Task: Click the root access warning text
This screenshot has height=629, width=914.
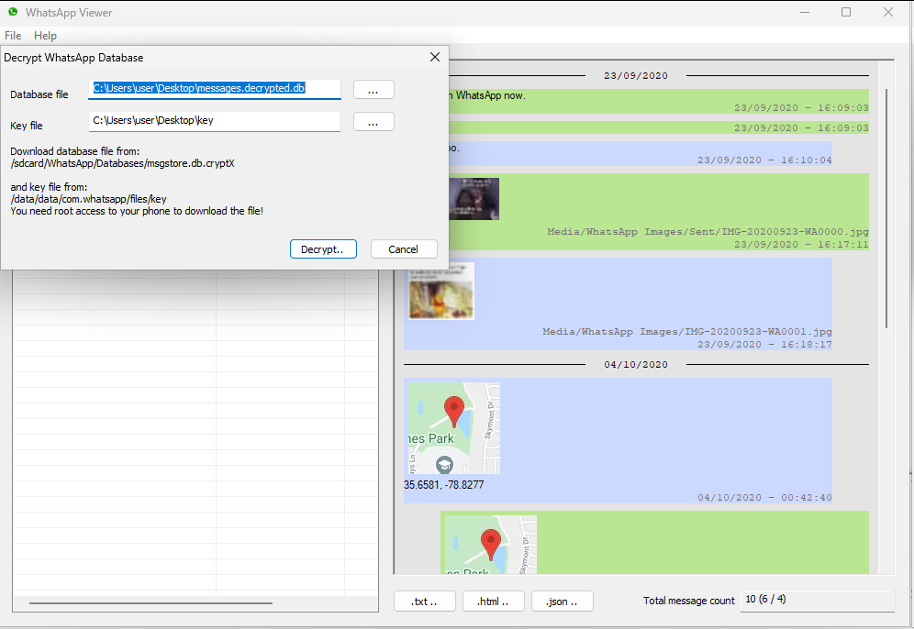Action: [137, 211]
